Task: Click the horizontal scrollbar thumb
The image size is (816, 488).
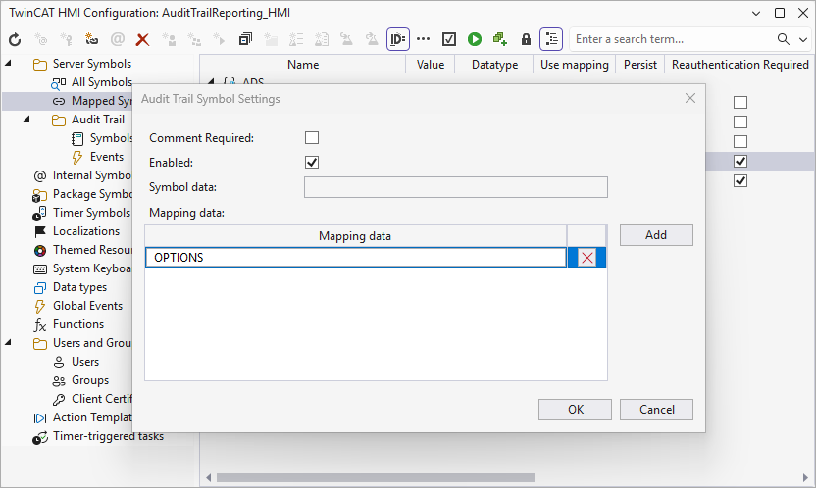Action: click(x=376, y=477)
